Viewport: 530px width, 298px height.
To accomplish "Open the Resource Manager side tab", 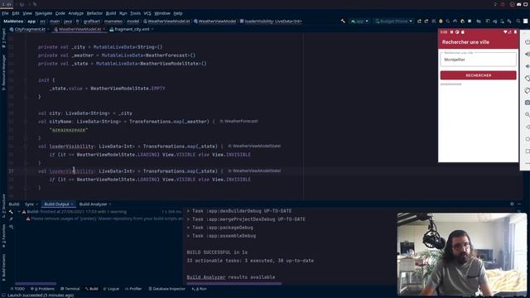I will click(3, 72).
